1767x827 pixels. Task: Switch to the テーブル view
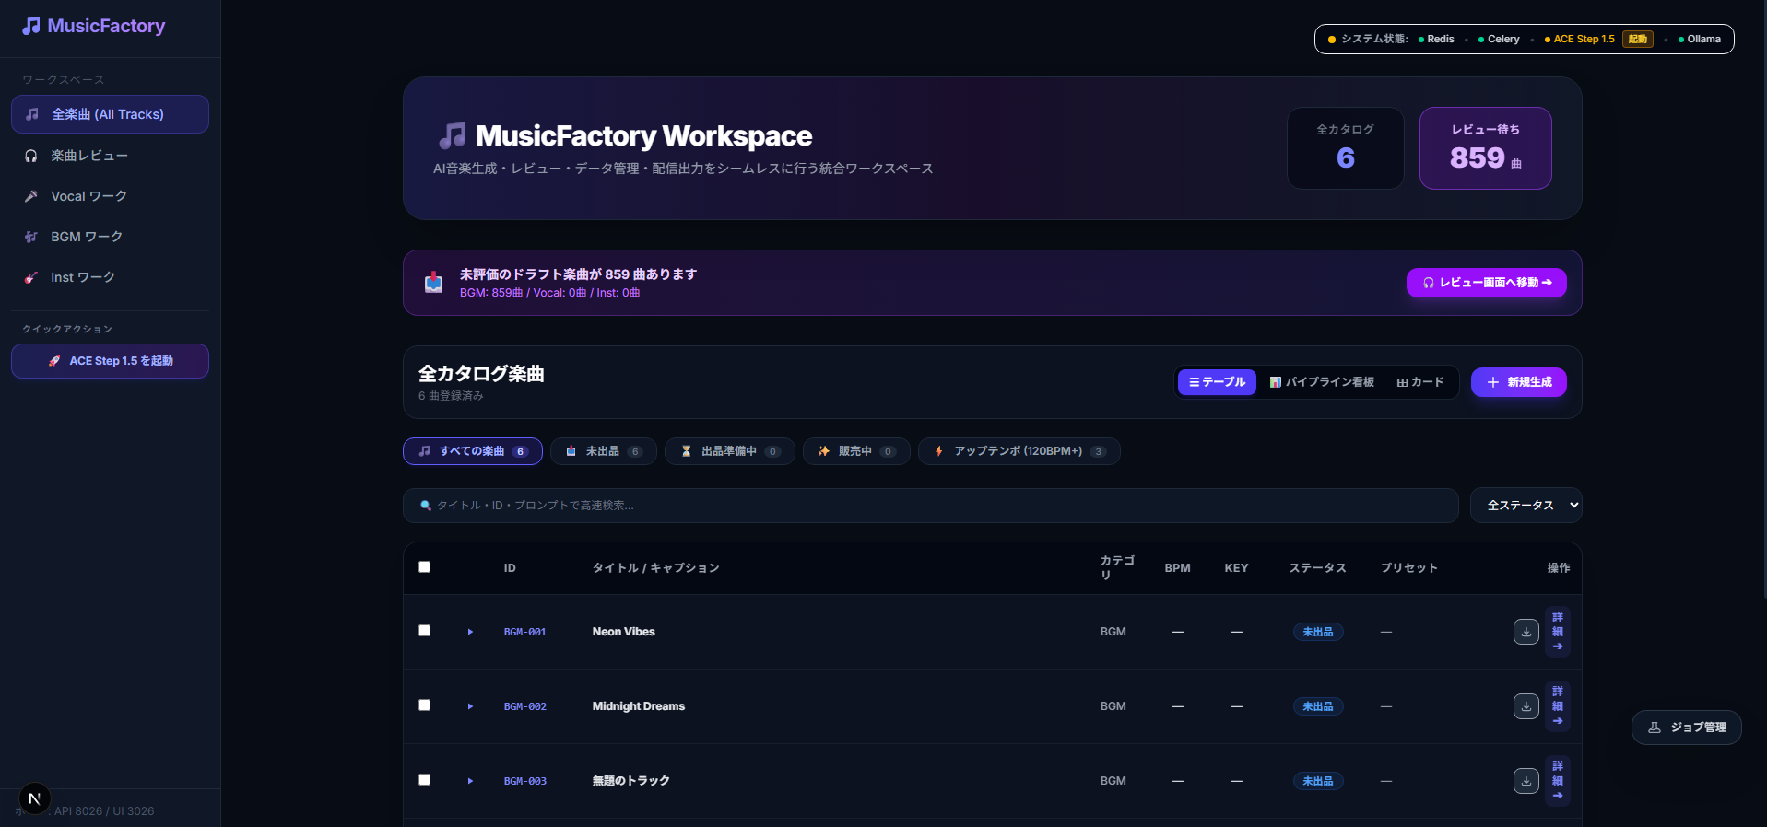[x=1217, y=382]
